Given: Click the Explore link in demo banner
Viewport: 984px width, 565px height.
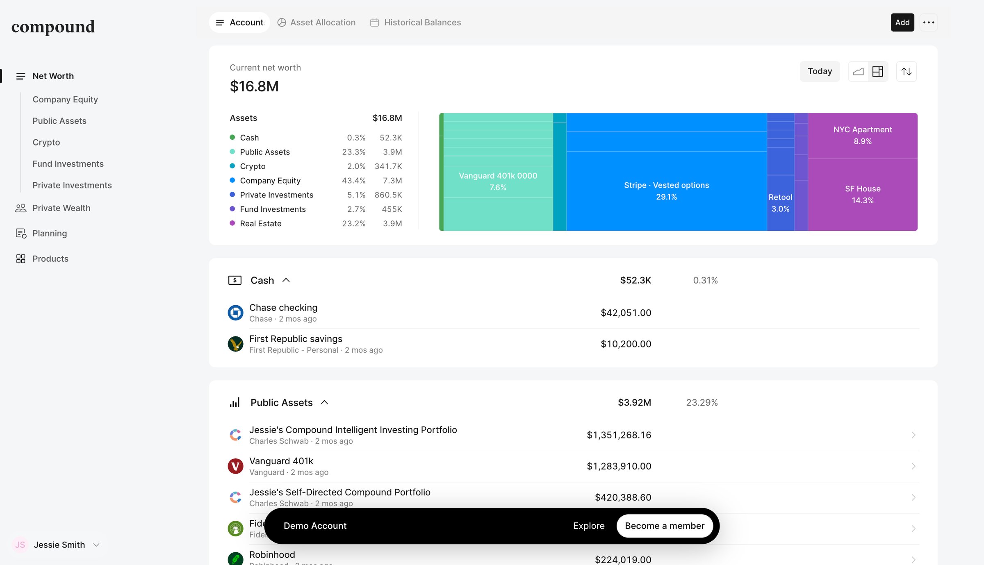Looking at the screenshot, I should click(x=589, y=526).
